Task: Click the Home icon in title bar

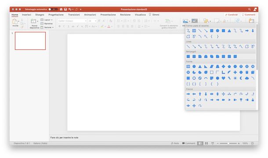Action: pos(61,9)
